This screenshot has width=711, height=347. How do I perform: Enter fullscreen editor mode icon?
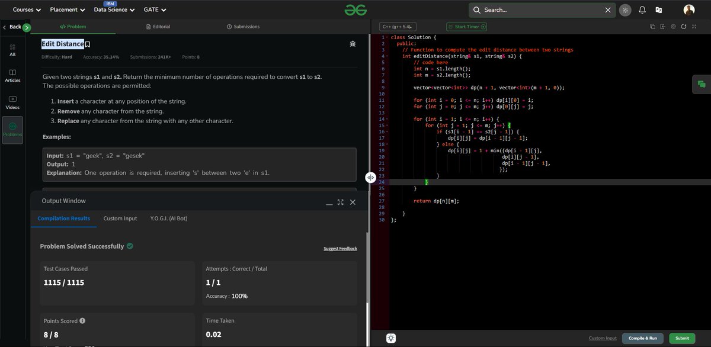[694, 27]
